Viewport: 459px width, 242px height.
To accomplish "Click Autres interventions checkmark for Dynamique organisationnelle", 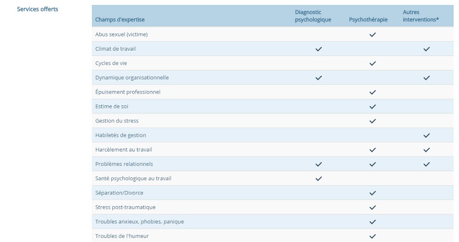I will tap(427, 78).
